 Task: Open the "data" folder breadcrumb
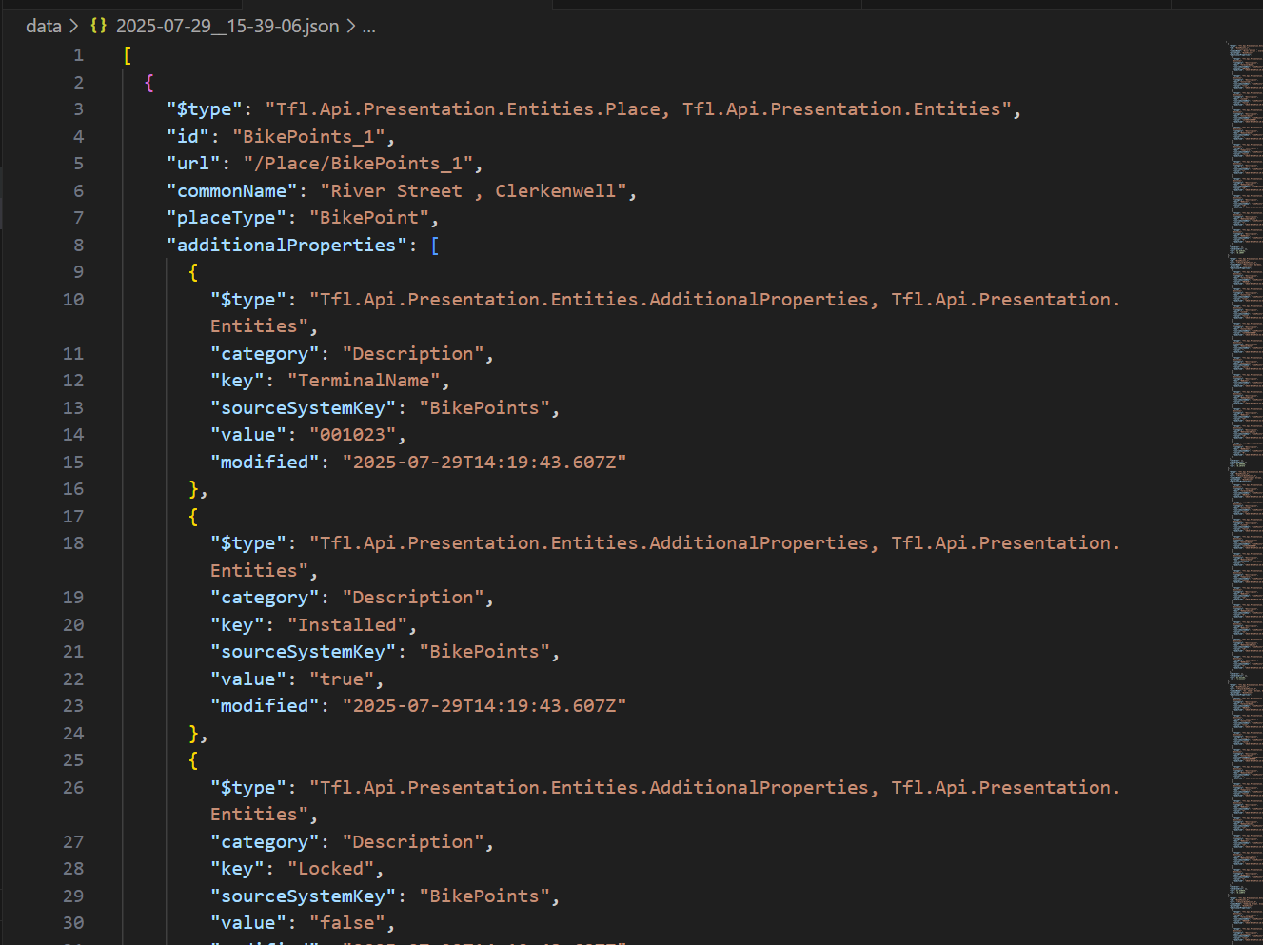44,26
